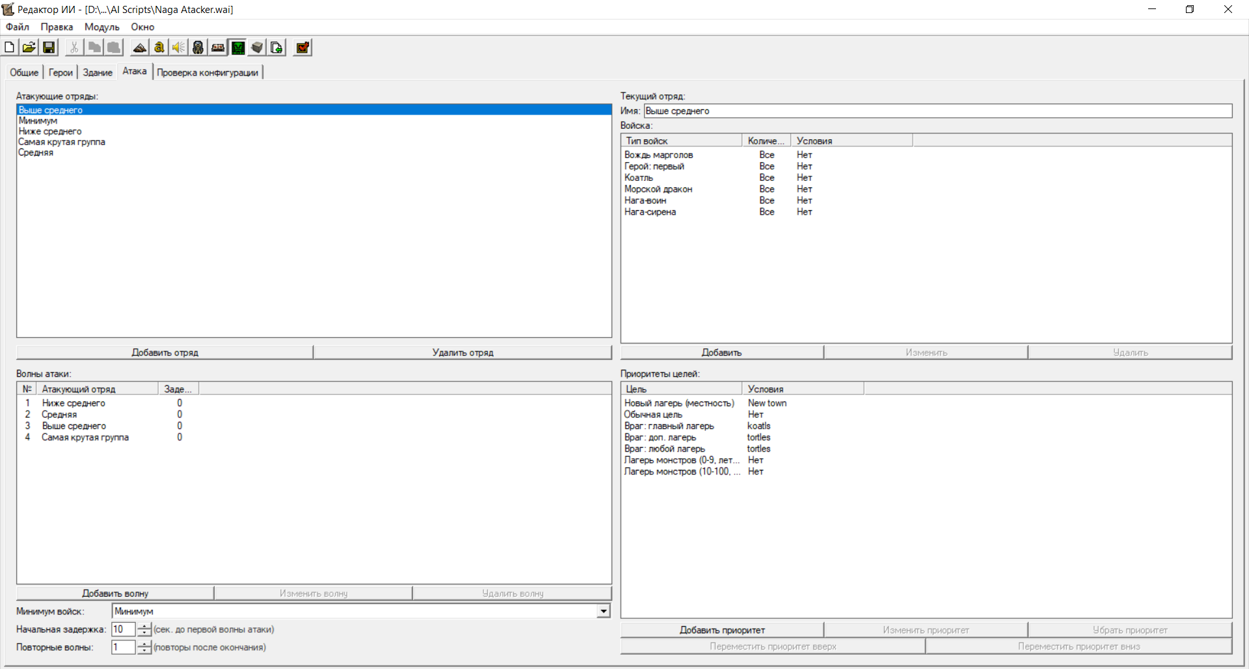Open the Sound Editor speaker icon
The width and height of the screenshot is (1249, 669).
coord(178,48)
